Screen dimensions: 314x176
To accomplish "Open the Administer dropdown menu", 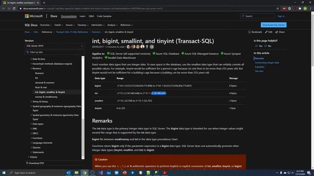I will pyautogui.click(x=98, y=25).
